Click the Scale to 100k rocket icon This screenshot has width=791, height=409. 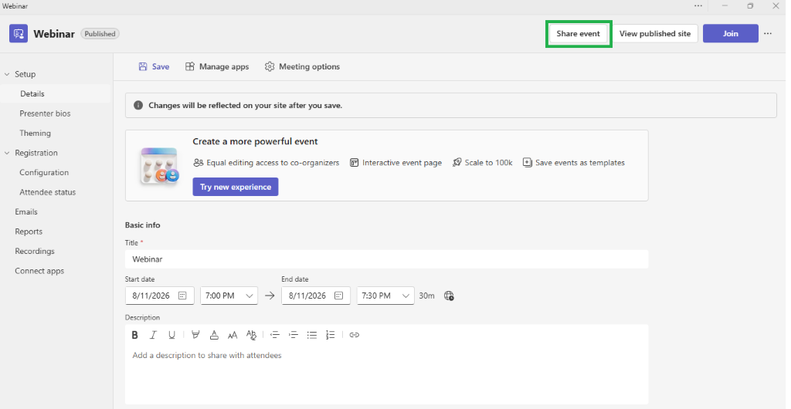(x=457, y=163)
